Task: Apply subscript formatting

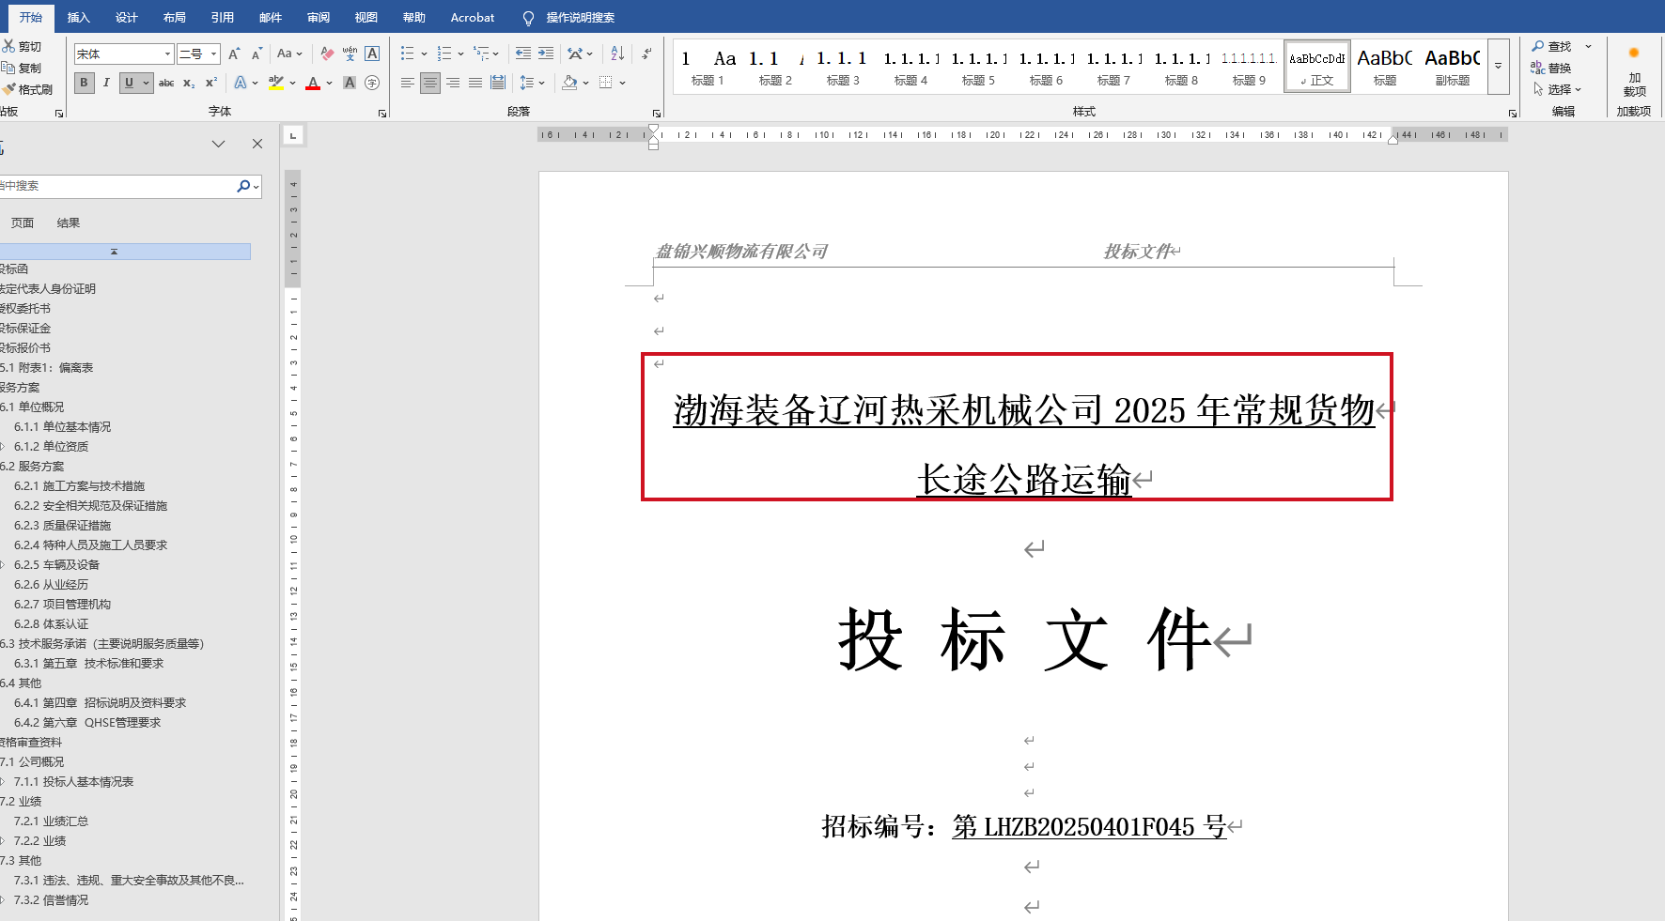Action: [x=189, y=83]
